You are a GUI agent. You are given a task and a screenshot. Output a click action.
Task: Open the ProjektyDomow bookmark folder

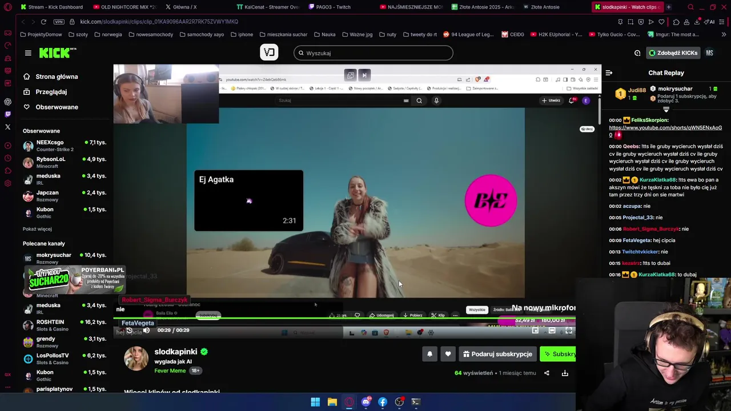41,34
